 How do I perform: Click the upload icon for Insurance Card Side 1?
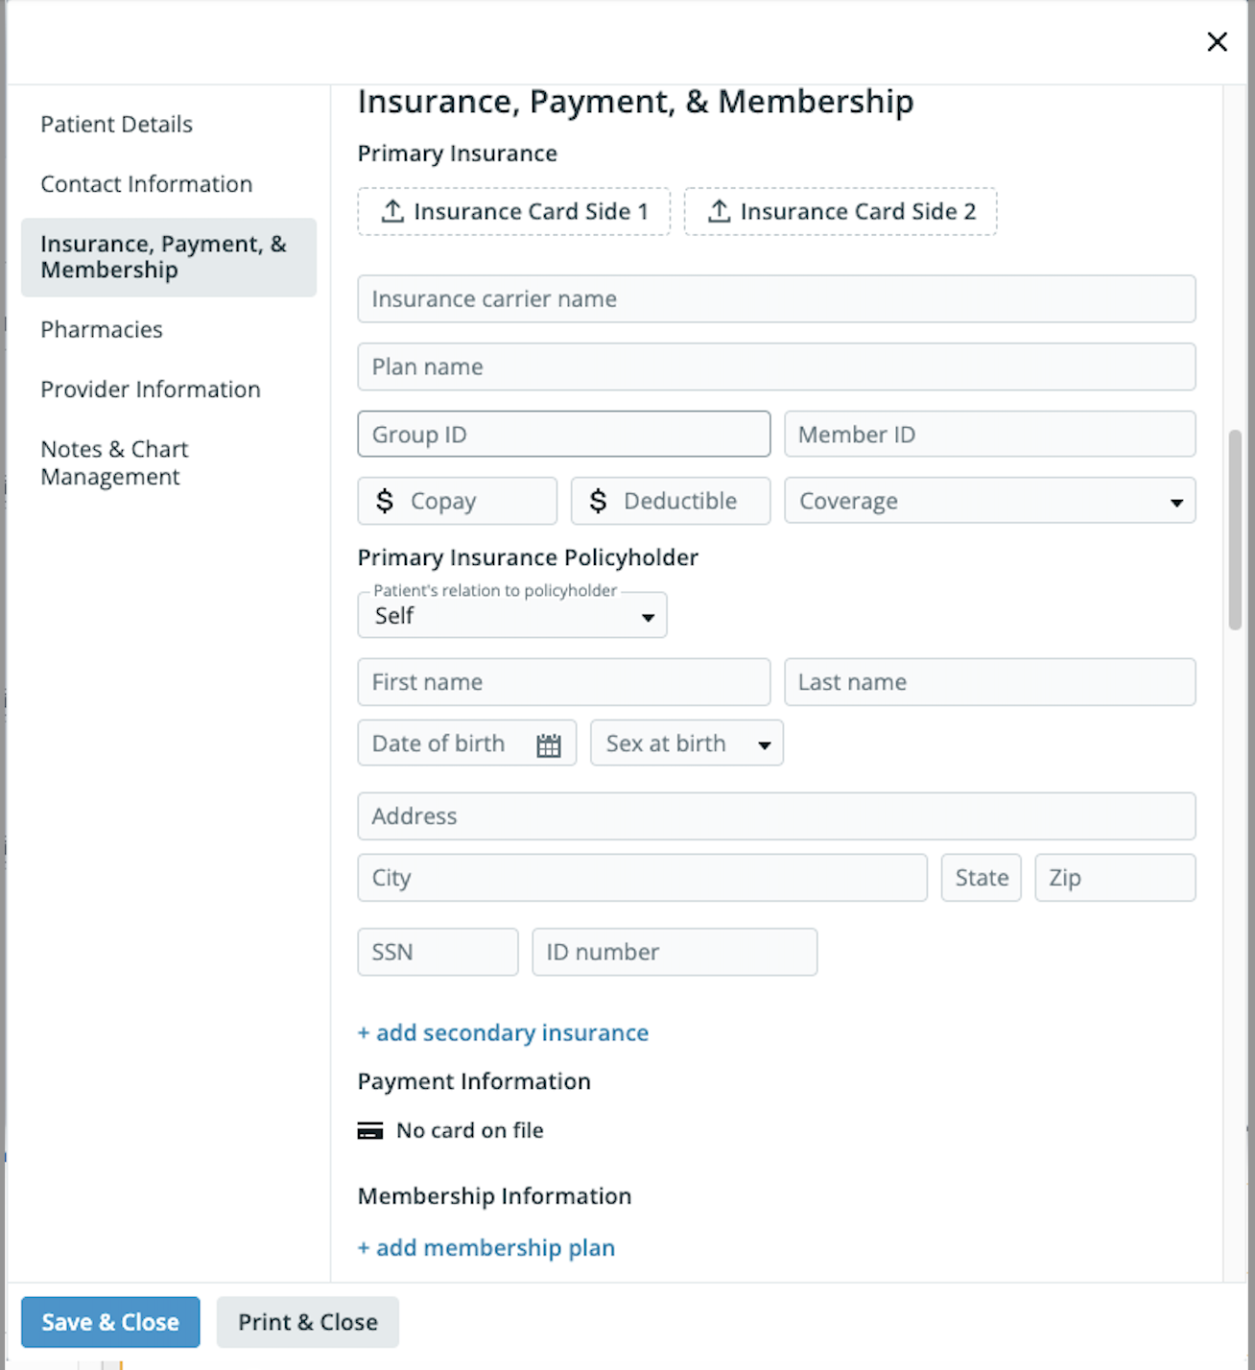[x=392, y=211]
